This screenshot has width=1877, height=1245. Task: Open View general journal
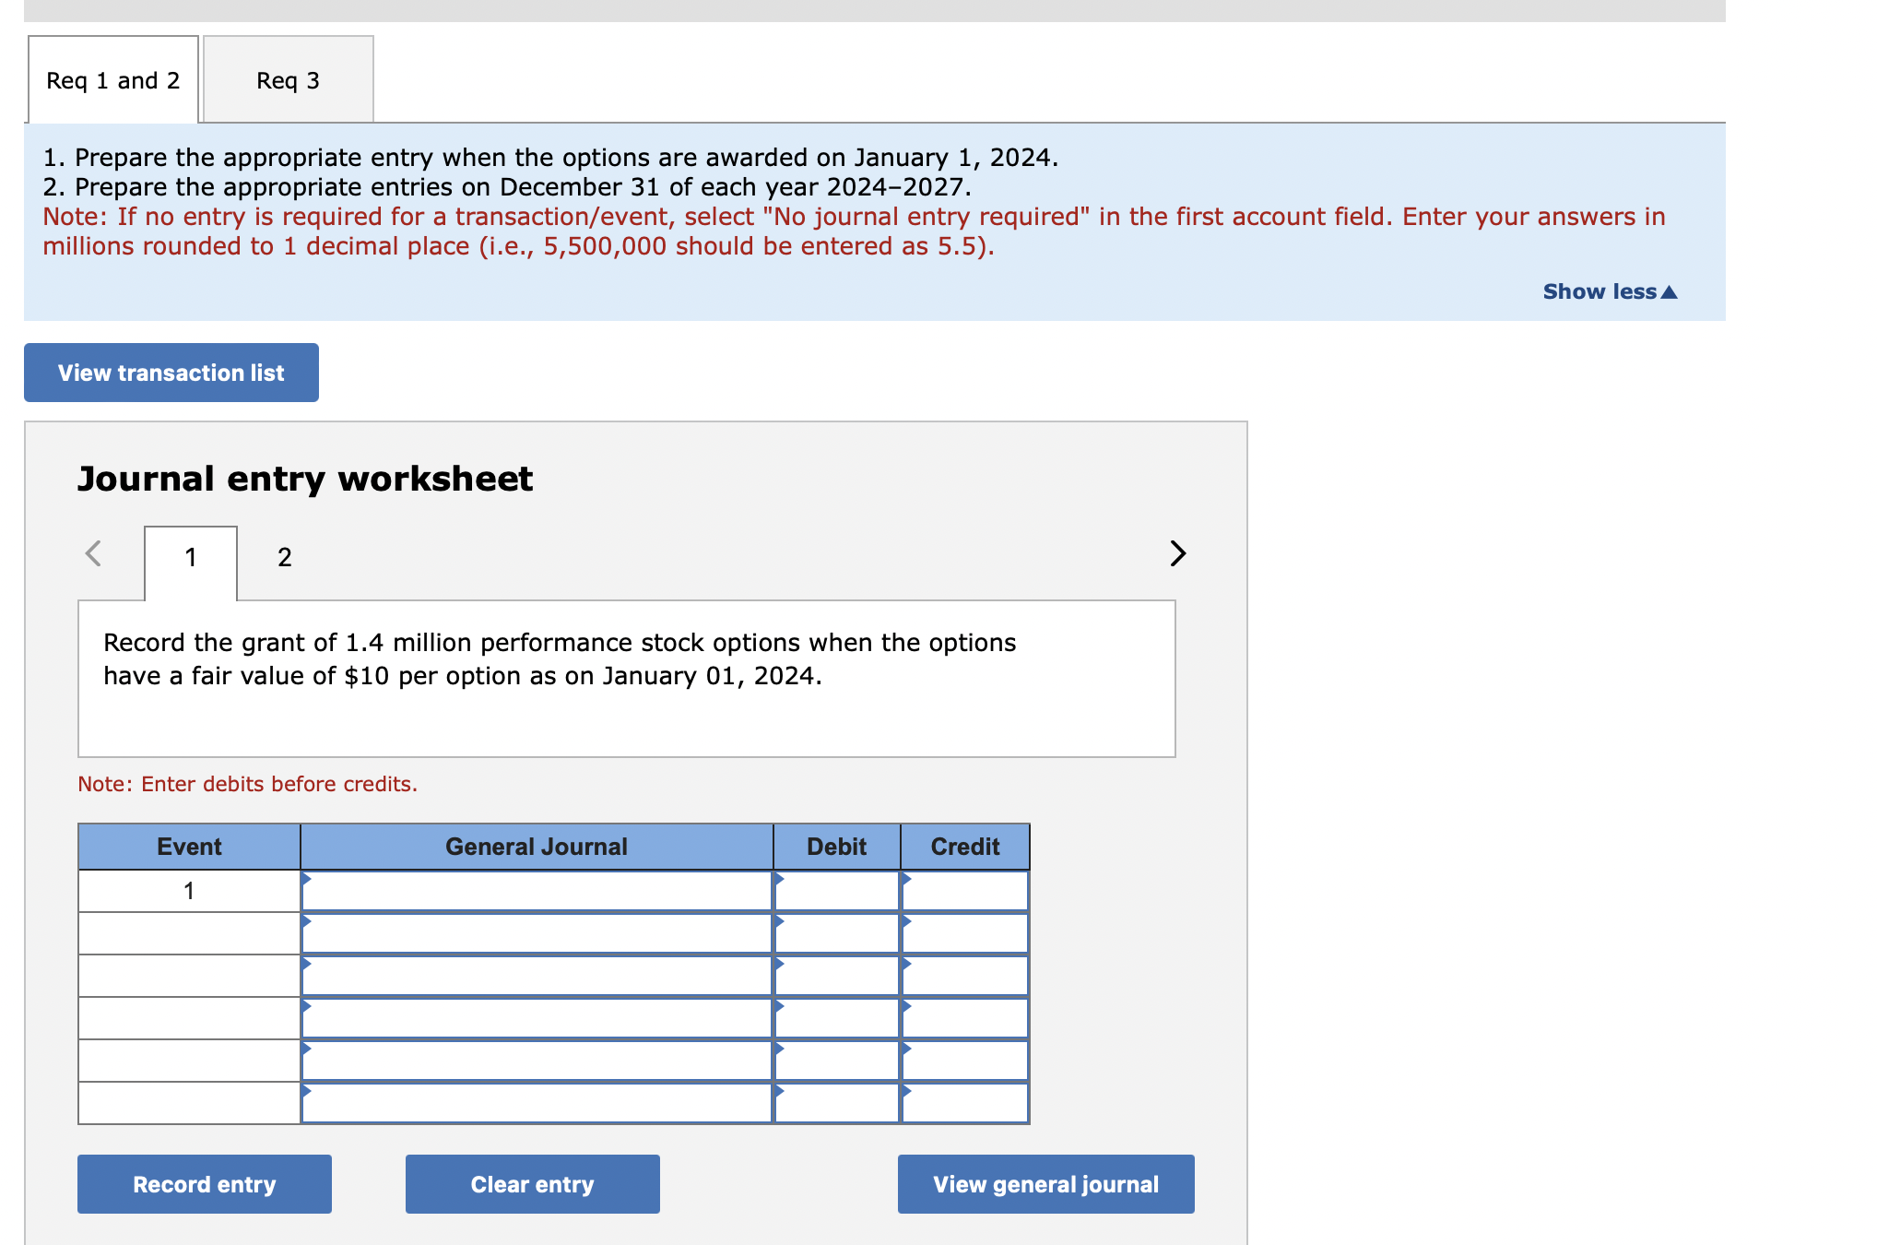pos(1045,1184)
